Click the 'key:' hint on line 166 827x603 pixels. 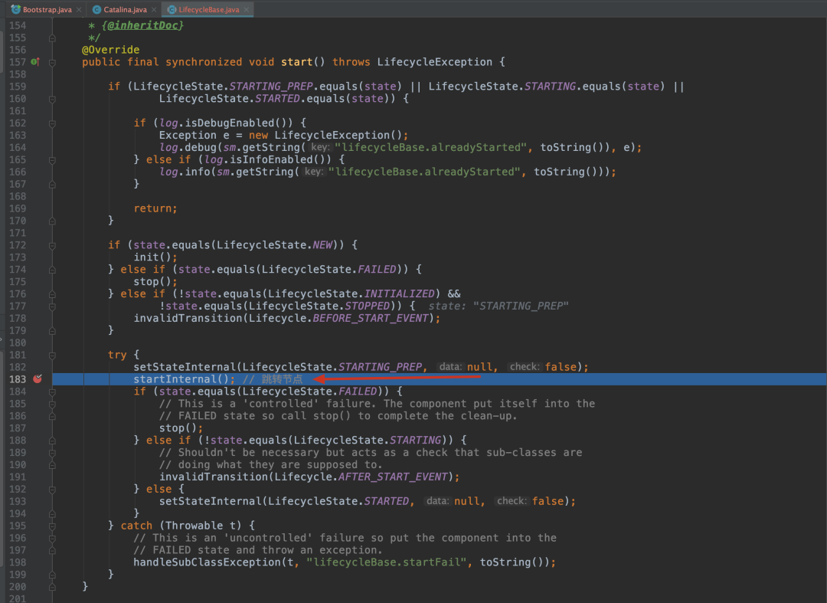[313, 172]
